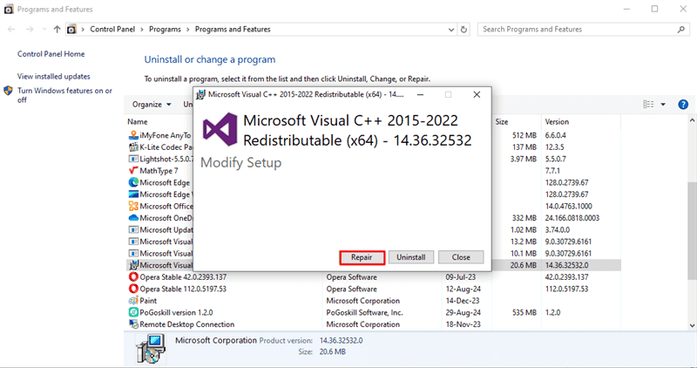Viewport: 697px width, 368px height.
Task: Click the Programs breadcrumb
Action: click(x=165, y=30)
